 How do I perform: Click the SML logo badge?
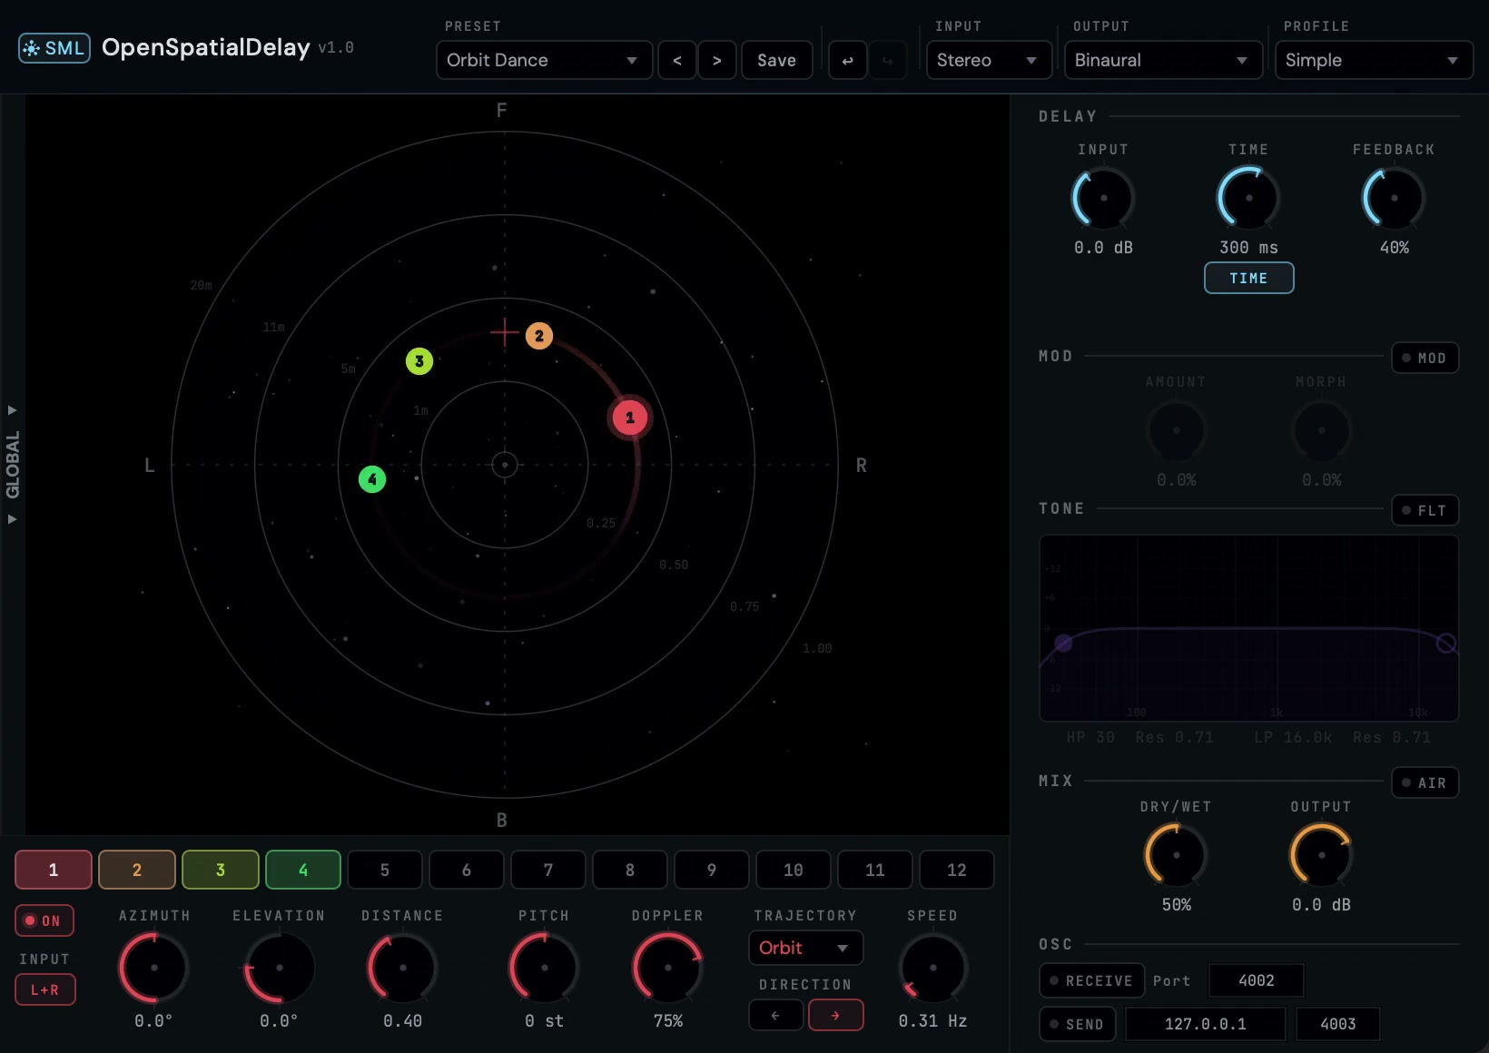[x=54, y=48]
